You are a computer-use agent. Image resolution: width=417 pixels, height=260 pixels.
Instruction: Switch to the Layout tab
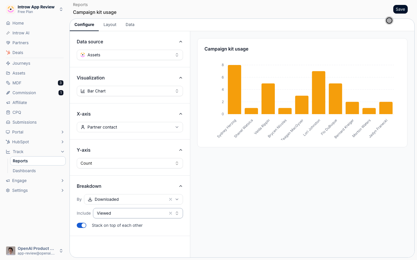pyautogui.click(x=110, y=25)
